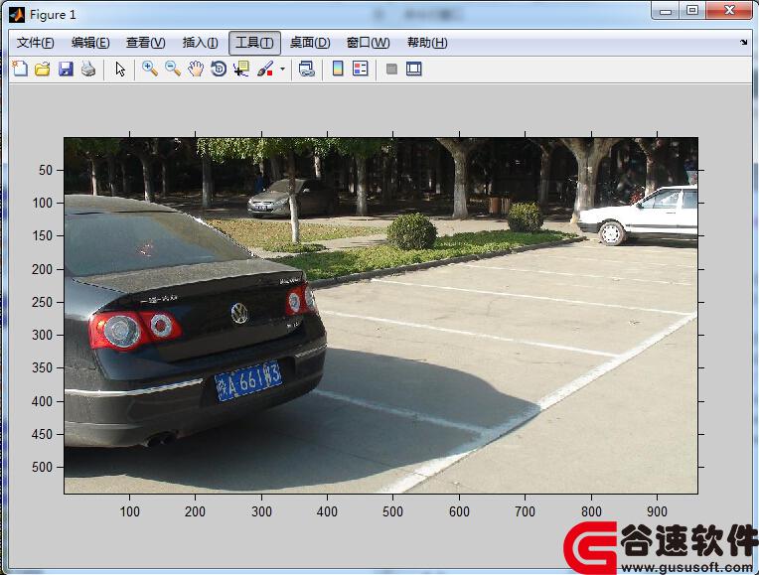Screen dimensions: 759x575
Task: Insert Legend using toolbar icon
Action: pyautogui.click(x=361, y=69)
